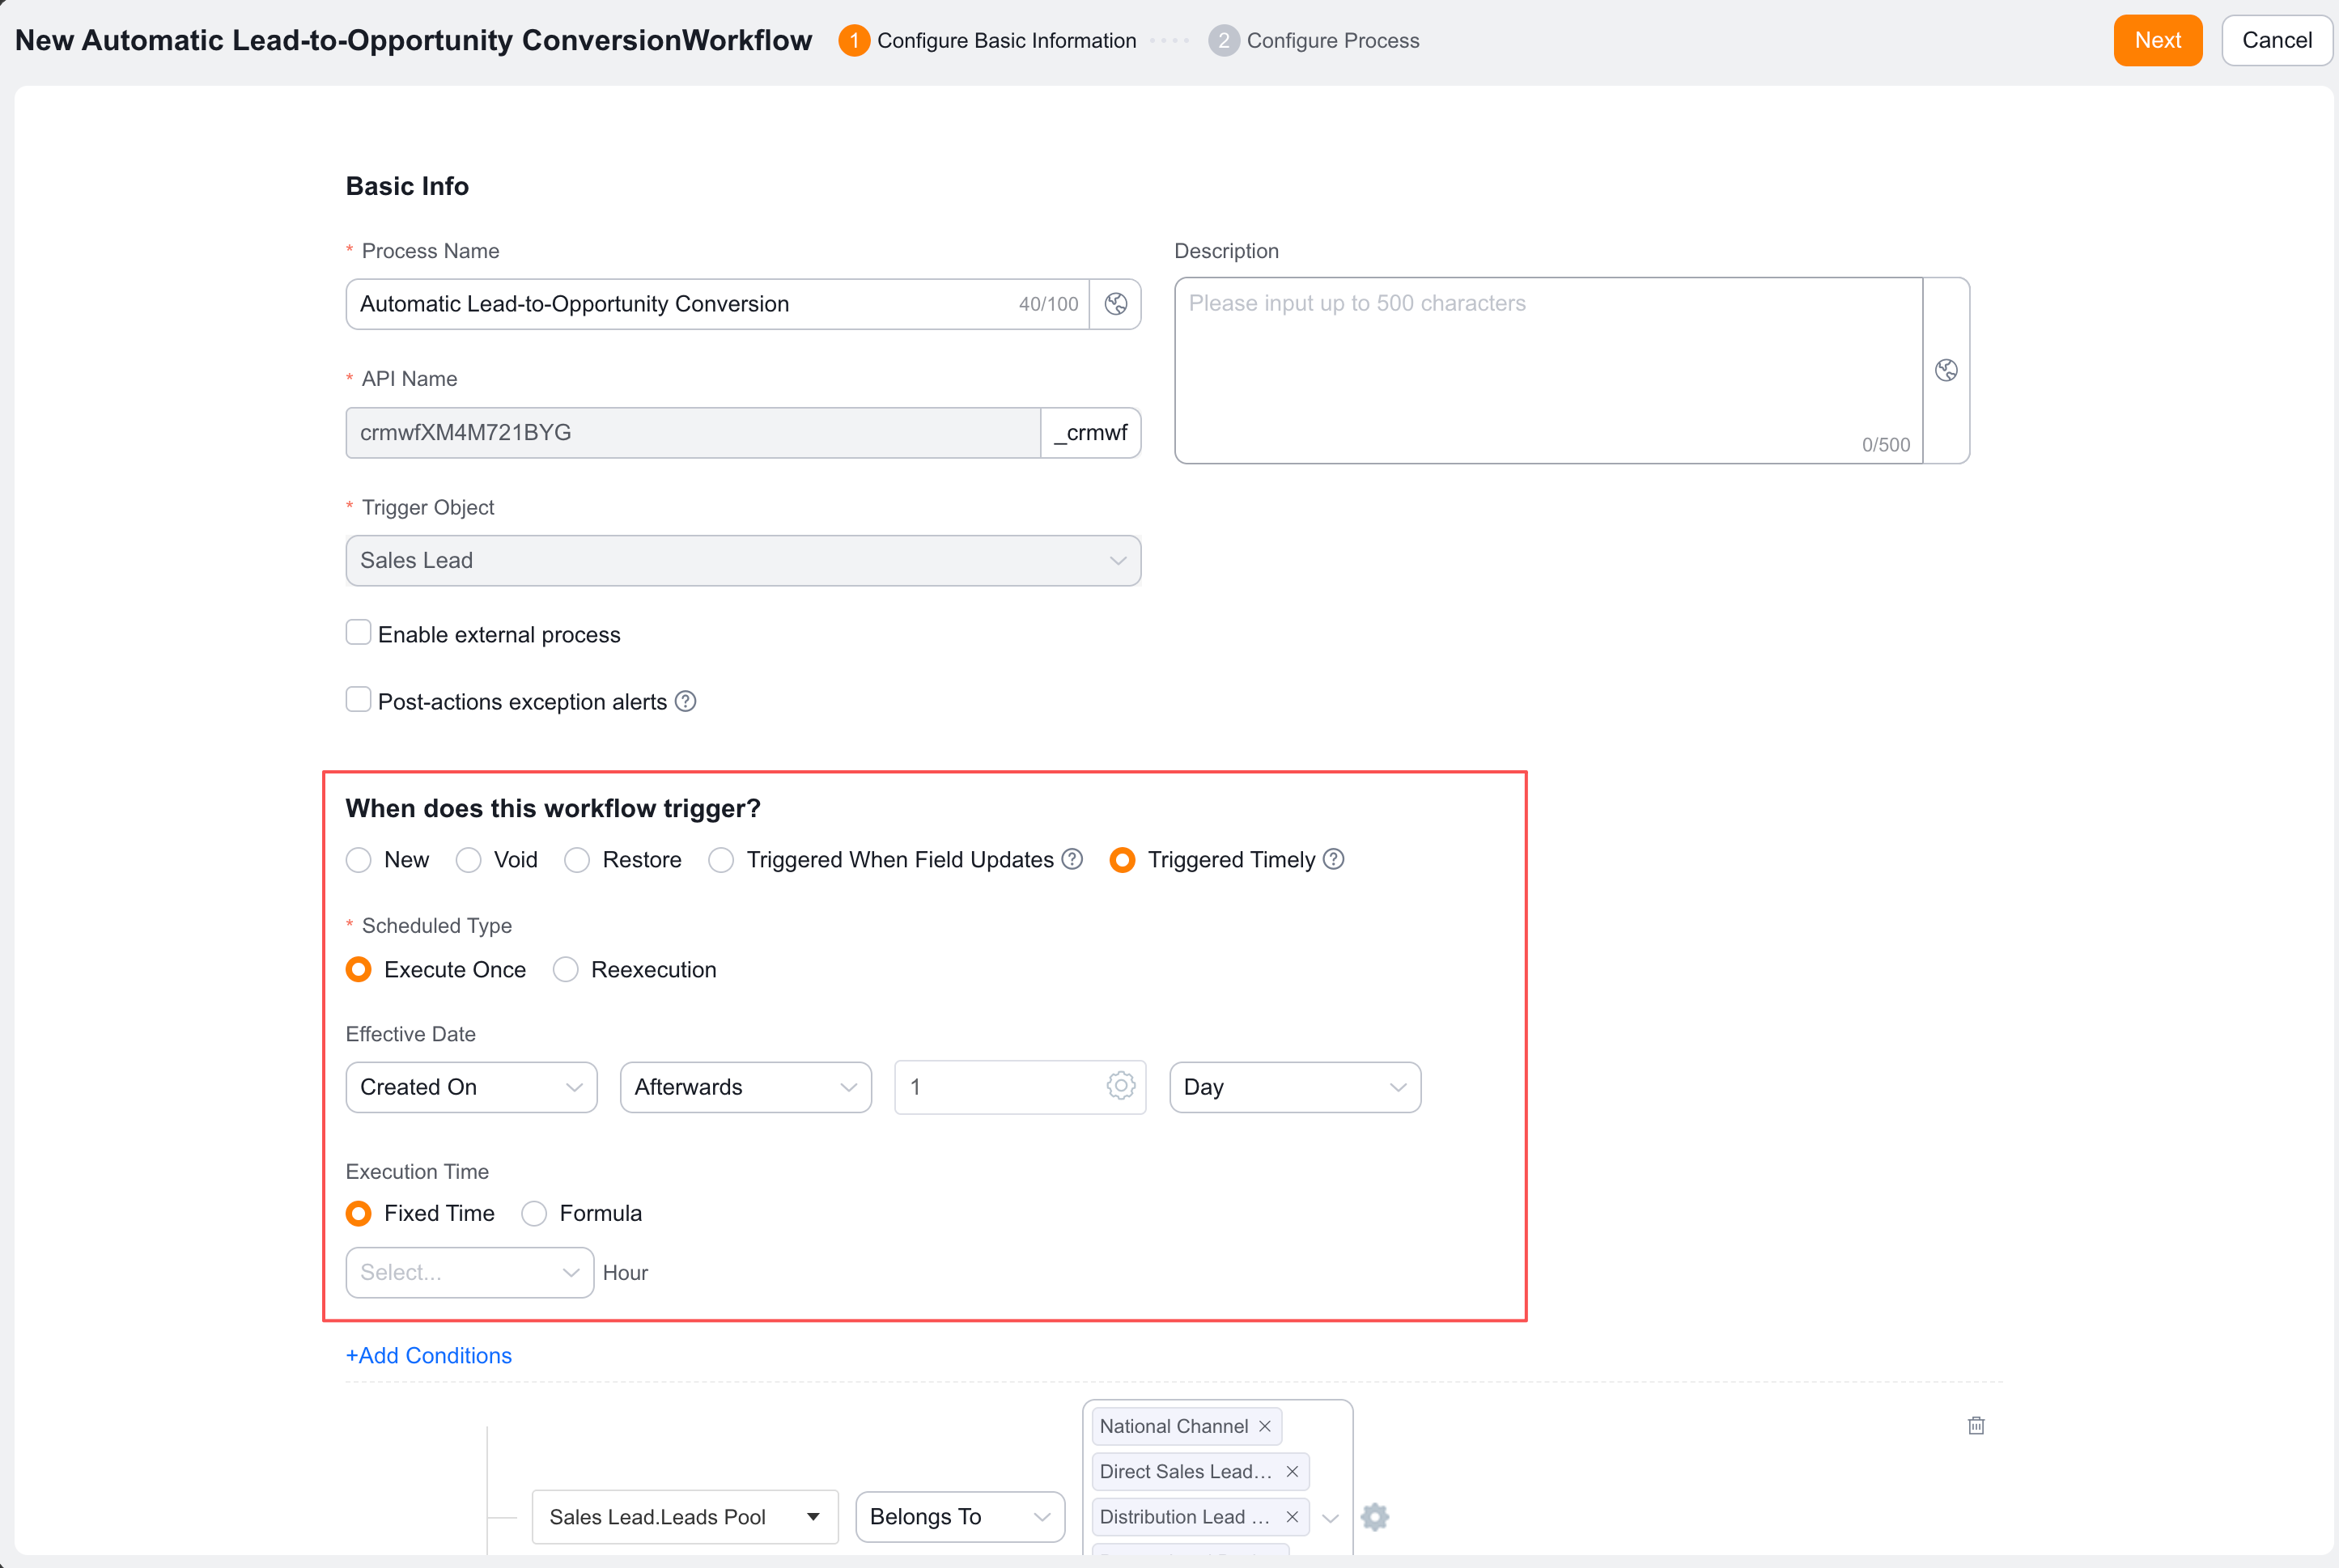Open the Day unit dropdown
Screen dimensions: 2339x1568
point(1295,1087)
